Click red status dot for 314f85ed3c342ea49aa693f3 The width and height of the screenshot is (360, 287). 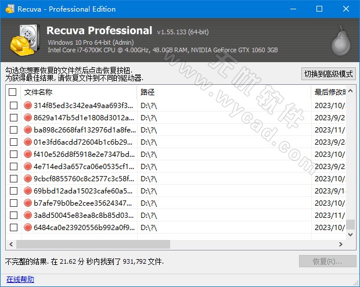click(27, 105)
